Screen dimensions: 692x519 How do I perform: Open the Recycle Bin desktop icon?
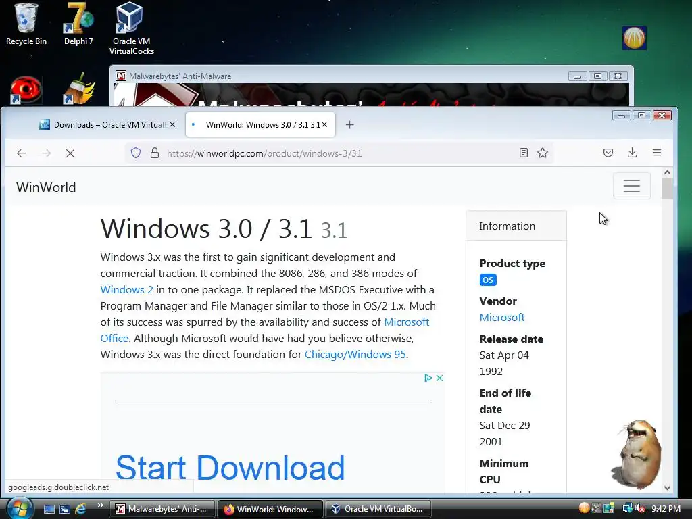[26, 24]
